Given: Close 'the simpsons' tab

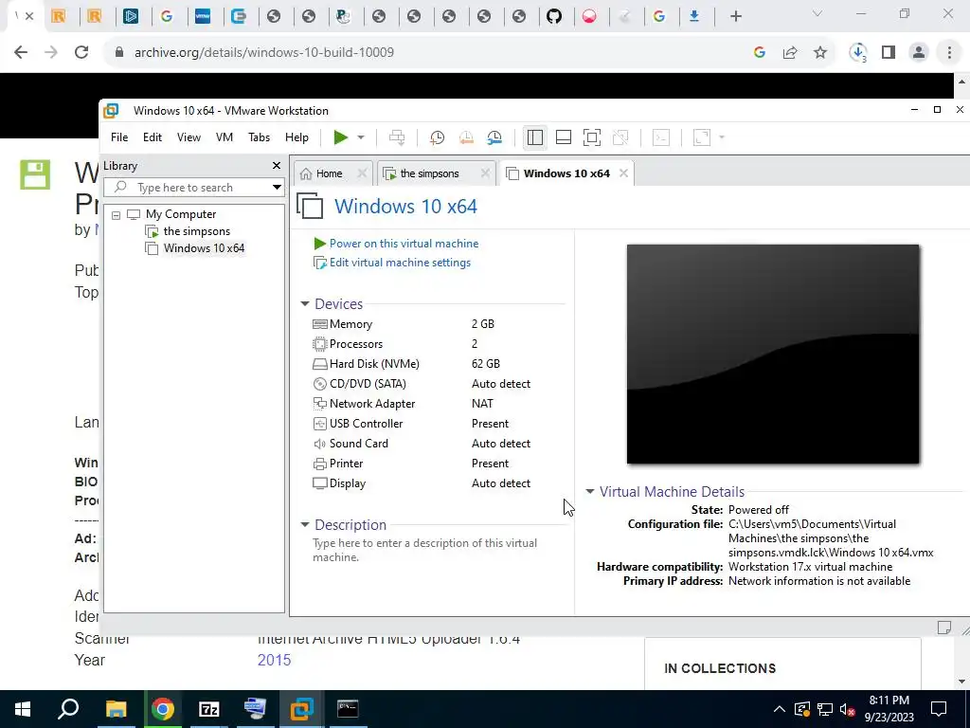Looking at the screenshot, I should tap(486, 174).
